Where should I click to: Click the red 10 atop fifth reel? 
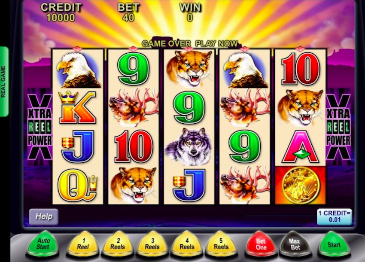point(300,69)
